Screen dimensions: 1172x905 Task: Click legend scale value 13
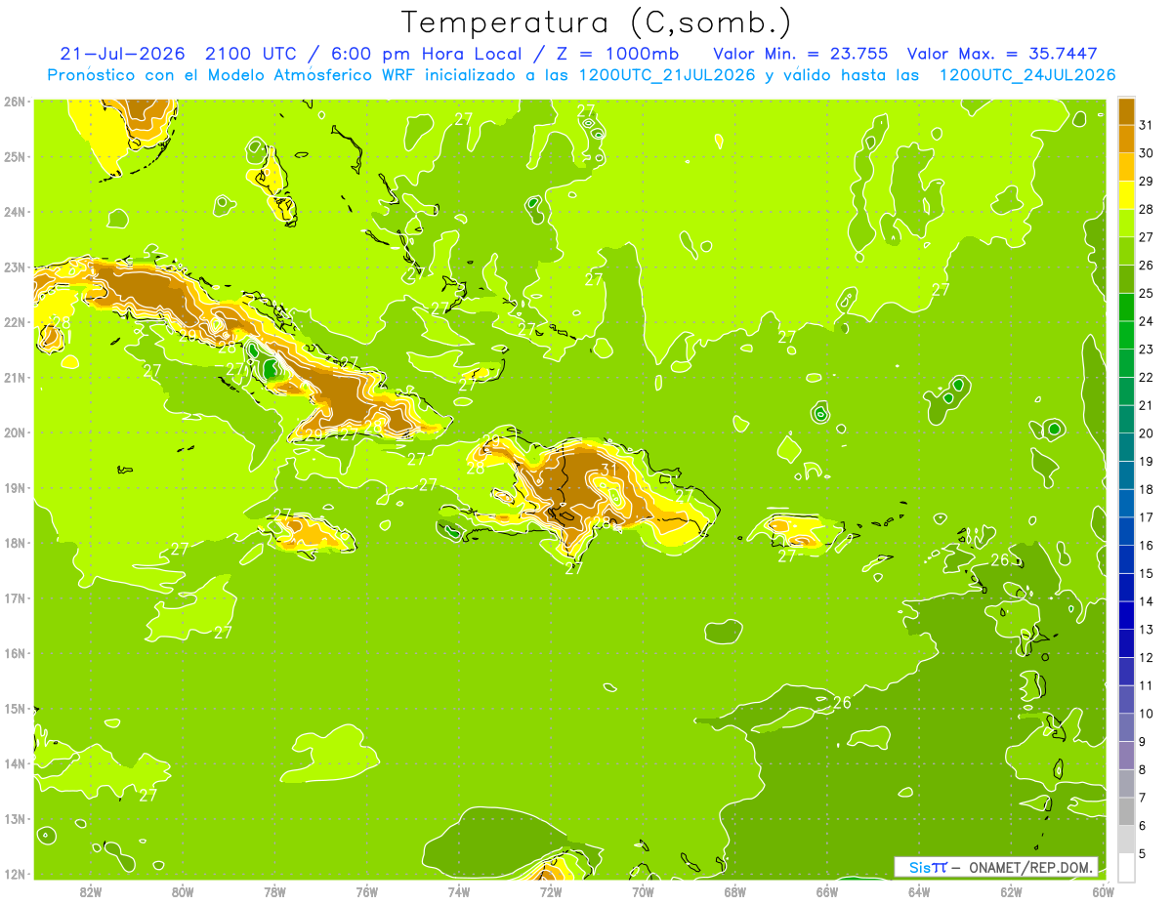(1147, 629)
